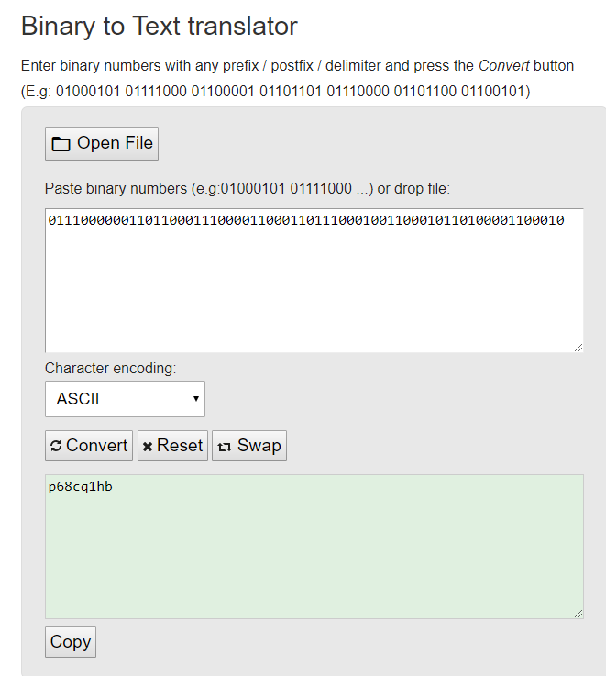The width and height of the screenshot is (606, 676).
Task: Click the binary string text in the input
Action: pyautogui.click(x=306, y=220)
